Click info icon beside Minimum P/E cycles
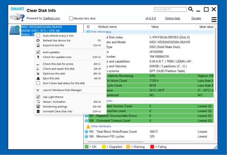 86,136
